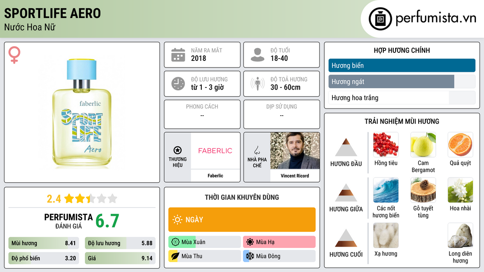Click the Vincent Ricord perfumer photo
The width and height of the screenshot is (484, 272).
(295, 151)
